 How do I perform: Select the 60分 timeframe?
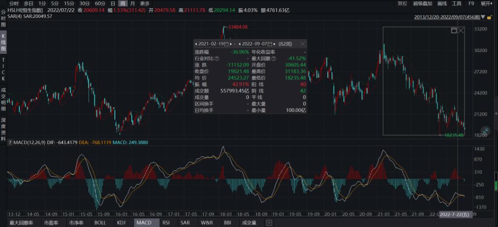coord(100,3)
